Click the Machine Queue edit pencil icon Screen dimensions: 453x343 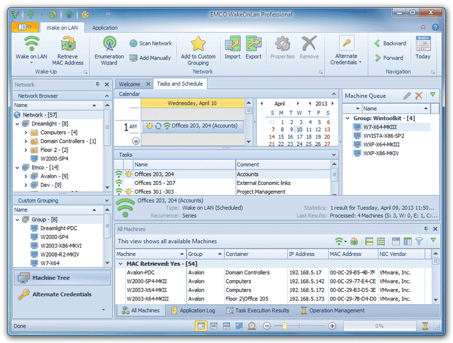click(407, 95)
